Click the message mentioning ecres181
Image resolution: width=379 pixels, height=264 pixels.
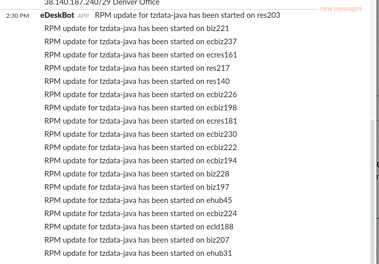140,121
